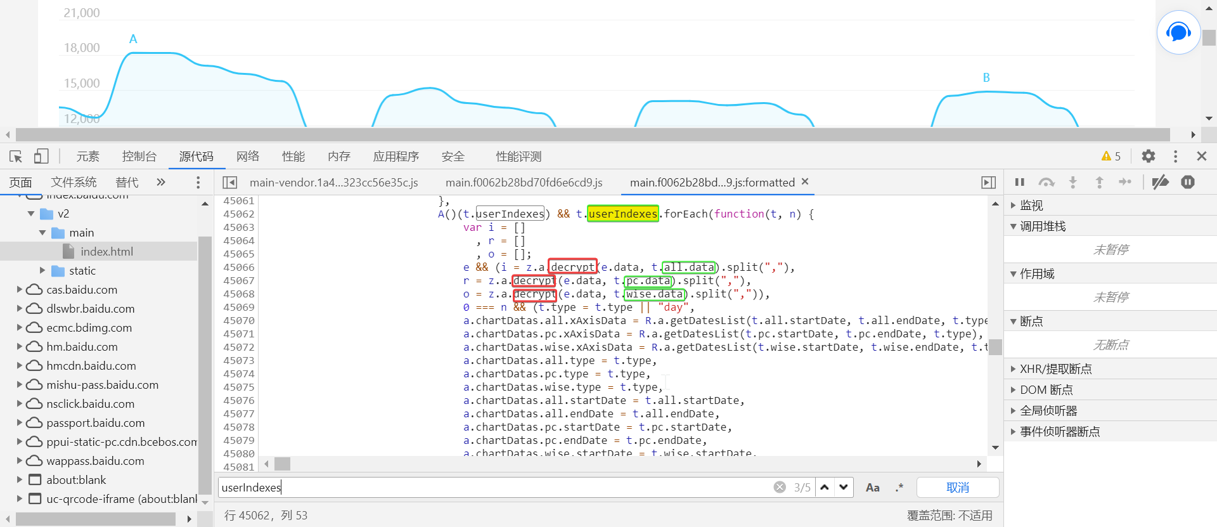Open the DevTools more options menu
The height and width of the screenshot is (527, 1217).
(1175, 156)
